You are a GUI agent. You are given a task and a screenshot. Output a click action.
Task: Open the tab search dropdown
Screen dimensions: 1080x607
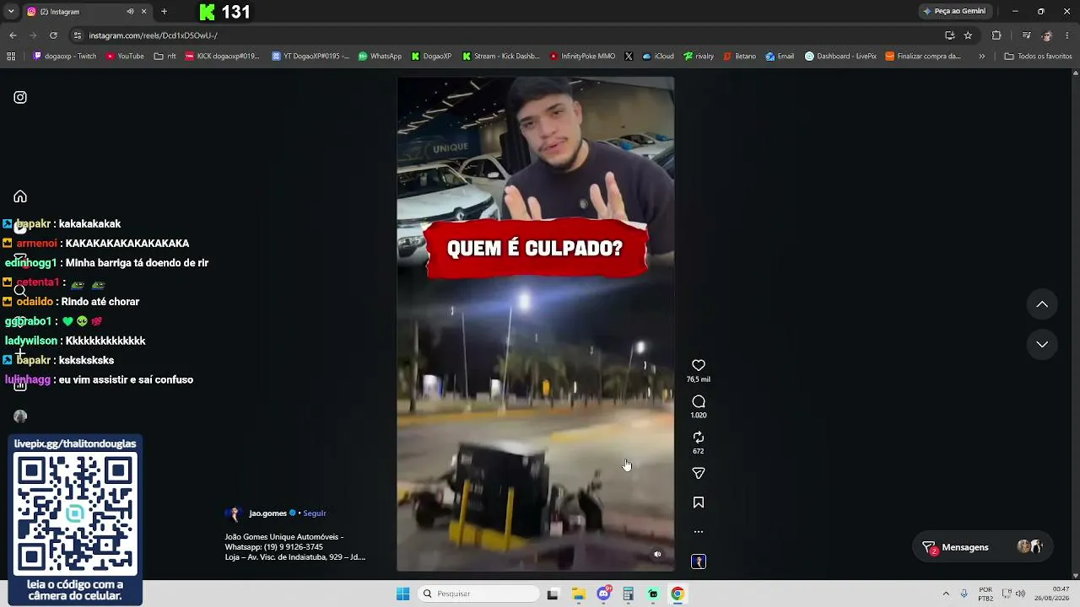click(x=11, y=12)
